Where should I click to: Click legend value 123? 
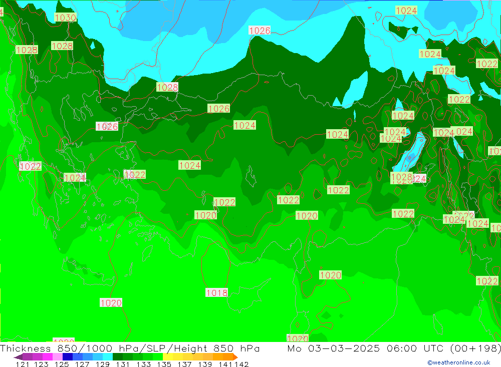coord(41,364)
